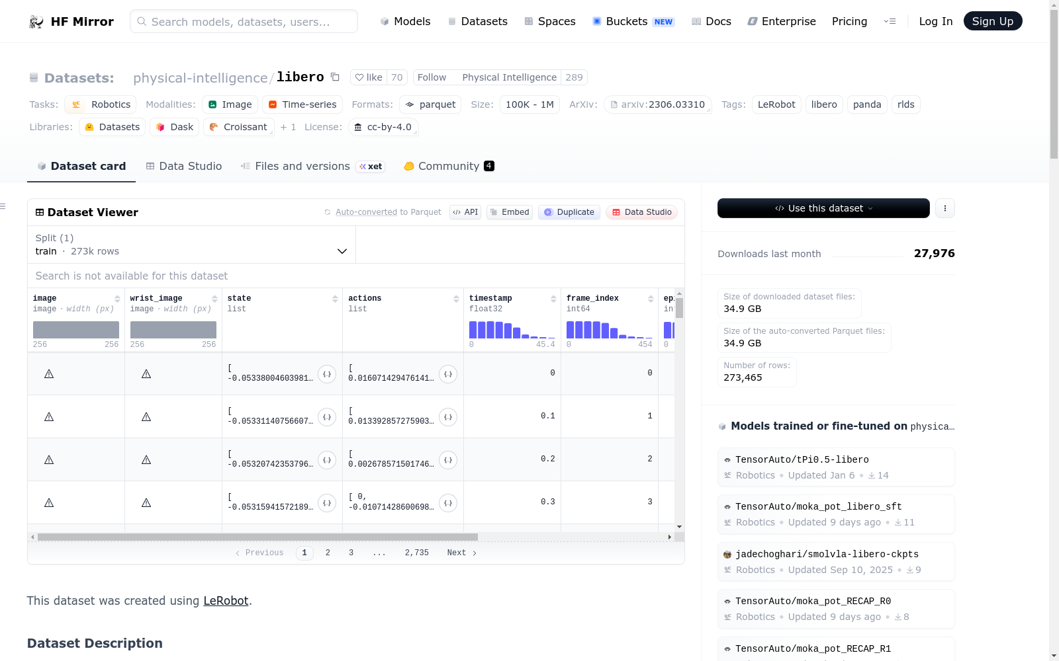Go to the Next page of rows
Image resolution: width=1059 pixels, height=661 pixels.
(x=461, y=553)
